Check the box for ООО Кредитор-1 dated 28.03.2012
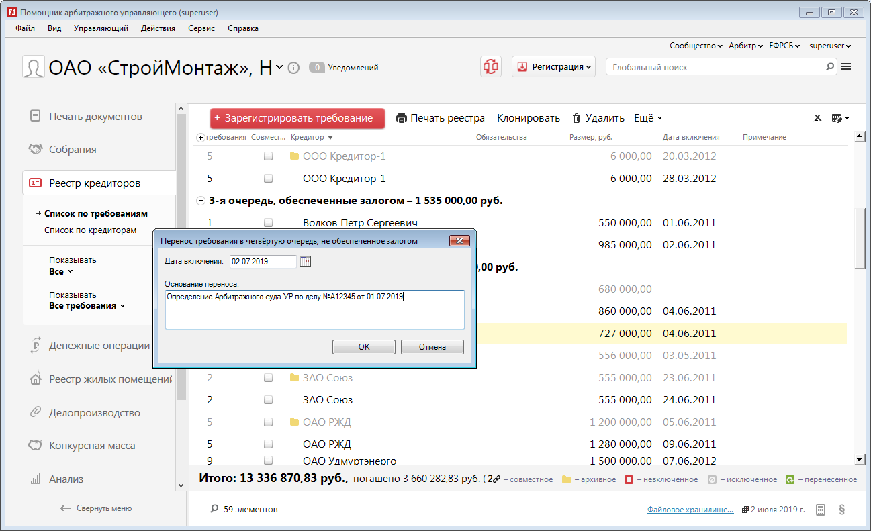This screenshot has width=871, height=531. point(268,179)
